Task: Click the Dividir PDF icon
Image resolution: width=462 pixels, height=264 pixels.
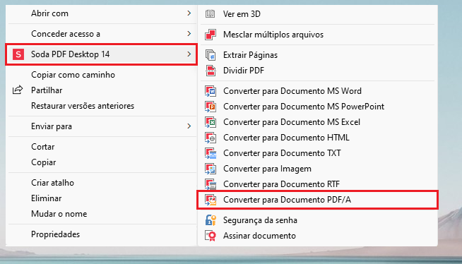Action: (211, 71)
